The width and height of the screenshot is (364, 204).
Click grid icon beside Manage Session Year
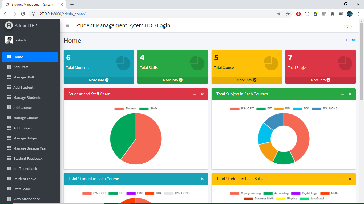click(x=9, y=148)
